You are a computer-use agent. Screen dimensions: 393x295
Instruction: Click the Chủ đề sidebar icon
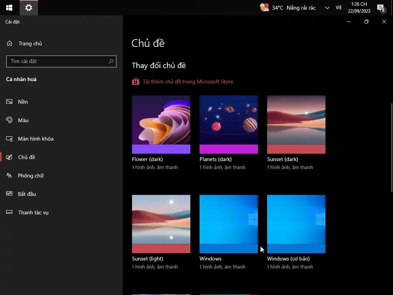pos(9,157)
